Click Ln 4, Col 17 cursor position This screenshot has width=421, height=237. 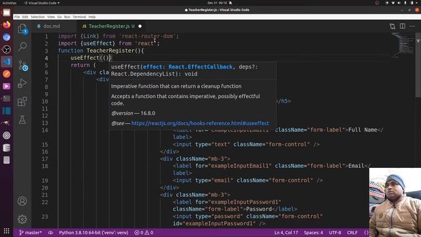point(286,232)
